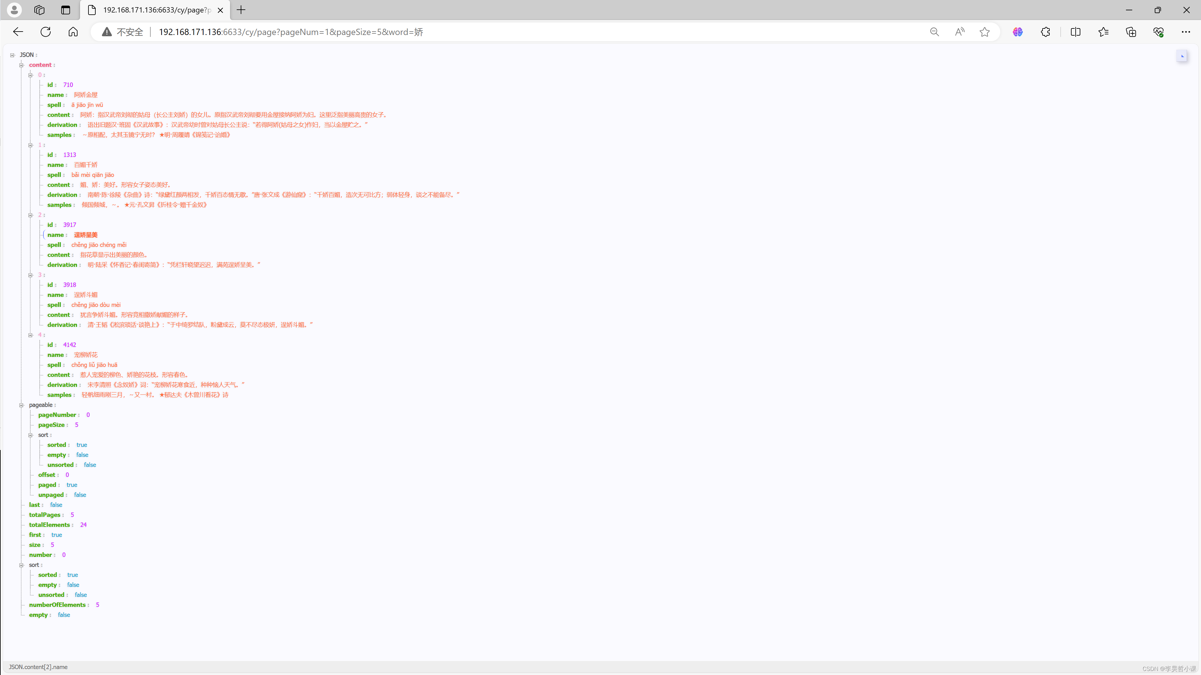The height and width of the screenshot is (675, 1201).
Task: Collapse content item 1
Action: (x=30, y=145)
